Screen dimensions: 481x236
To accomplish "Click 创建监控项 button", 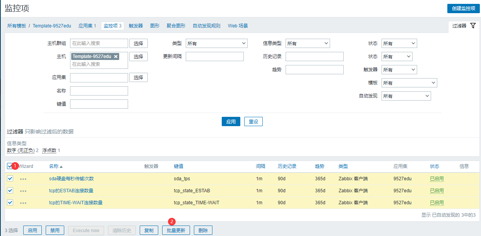I will tap(463, 8).
